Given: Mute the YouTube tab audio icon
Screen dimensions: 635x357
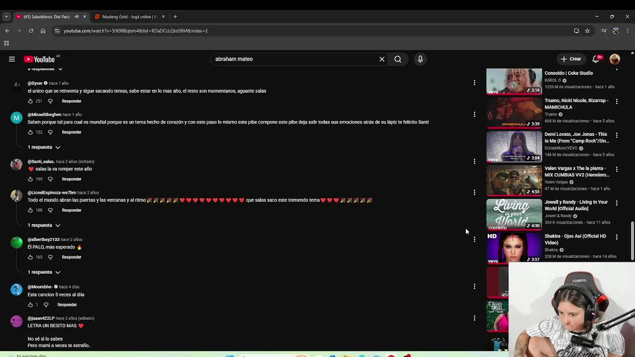Looking at the screenshot, I should 76,17.
